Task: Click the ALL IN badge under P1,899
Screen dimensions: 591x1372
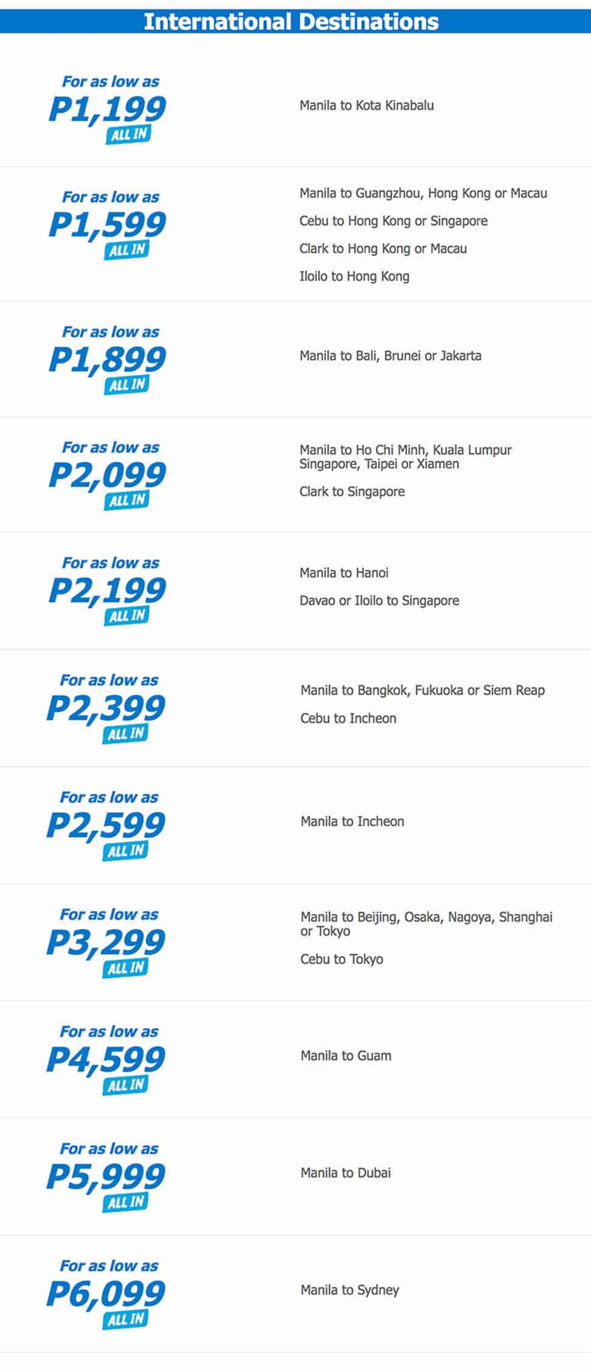Action: tap(128, 385)
